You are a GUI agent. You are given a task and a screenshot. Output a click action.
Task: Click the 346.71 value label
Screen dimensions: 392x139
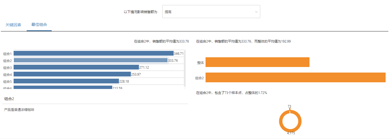click(x=179, y=53)
